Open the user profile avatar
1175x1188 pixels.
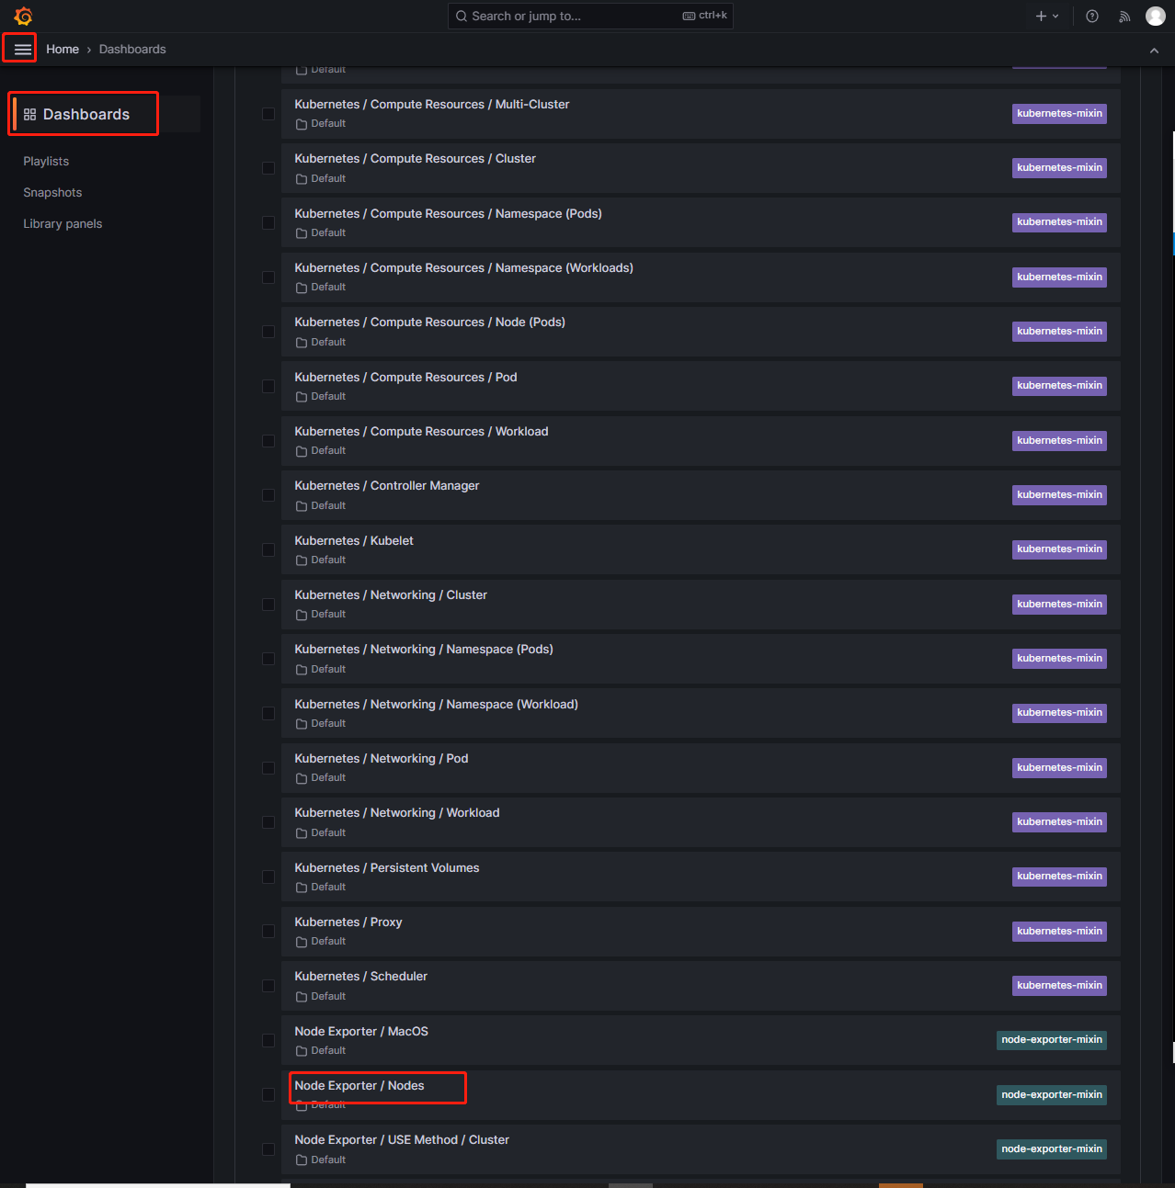point(1156,16)
